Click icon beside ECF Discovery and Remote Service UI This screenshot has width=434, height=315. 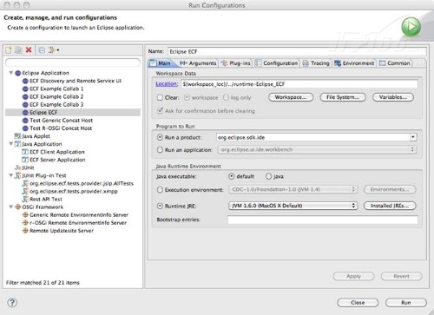(x=25, y=81)
